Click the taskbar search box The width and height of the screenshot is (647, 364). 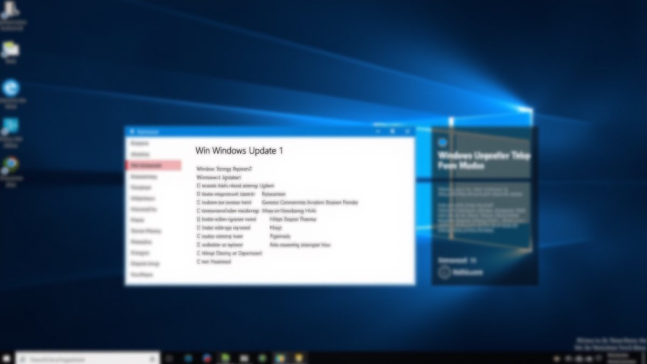coord(88,358)
